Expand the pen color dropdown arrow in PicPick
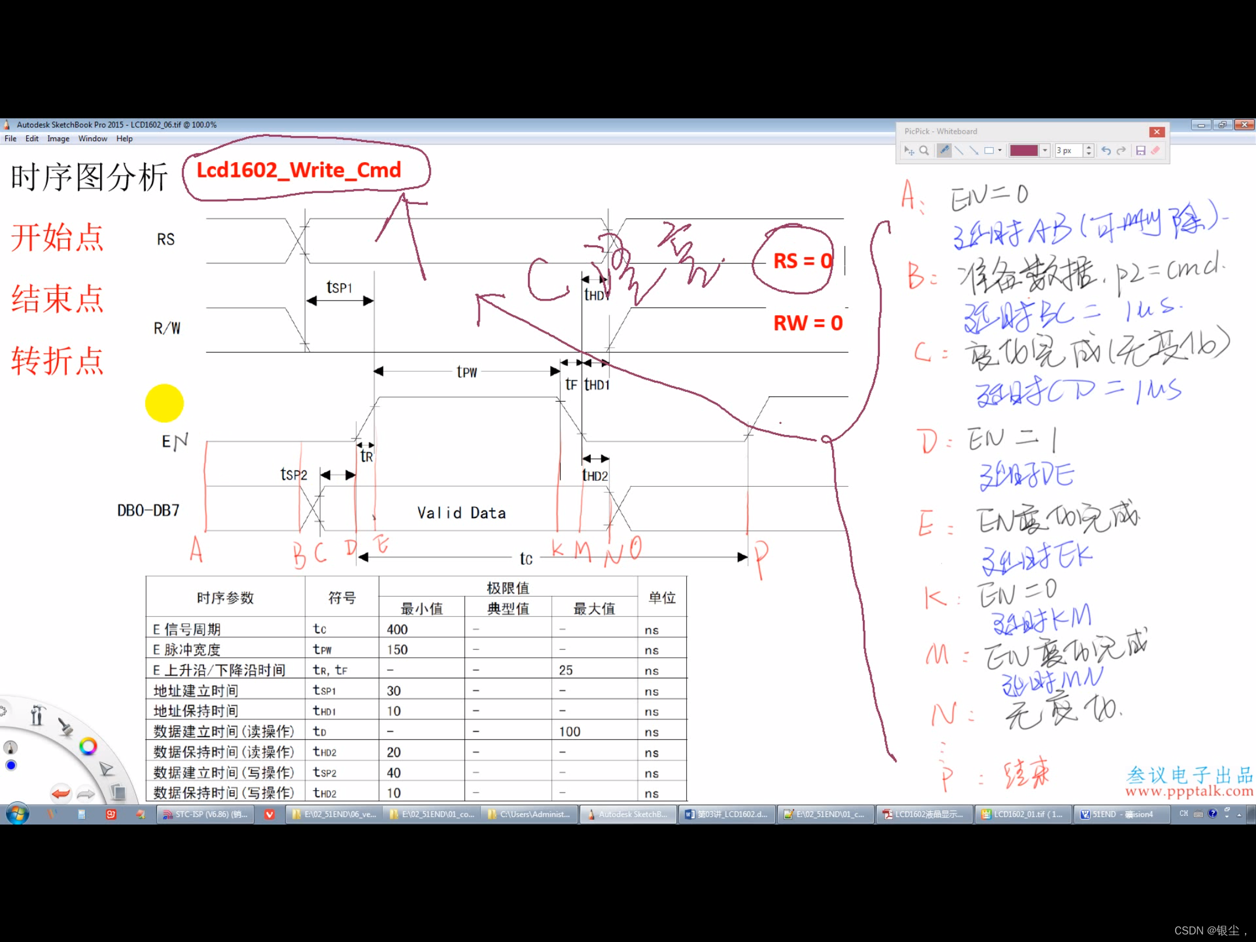The height and width of the screenshot is (942, 1256). (1045, 151)
